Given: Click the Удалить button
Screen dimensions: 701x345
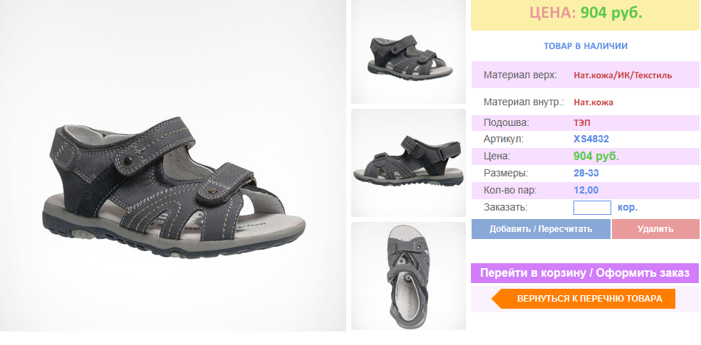Looking at the screenshot, I should pos(655,229).
